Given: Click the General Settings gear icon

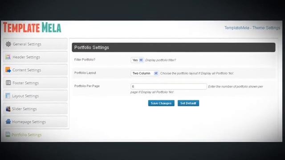Looking at the screenshot, I should [x=8, y=44].
